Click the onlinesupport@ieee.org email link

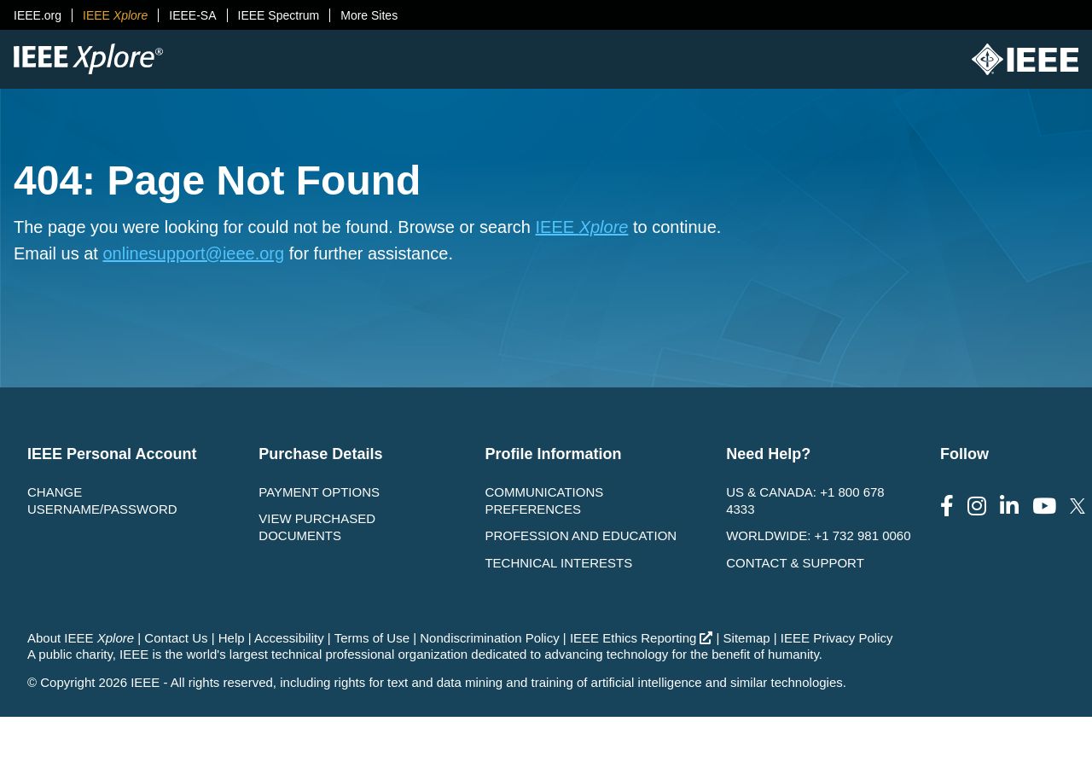tap(194, 253)
